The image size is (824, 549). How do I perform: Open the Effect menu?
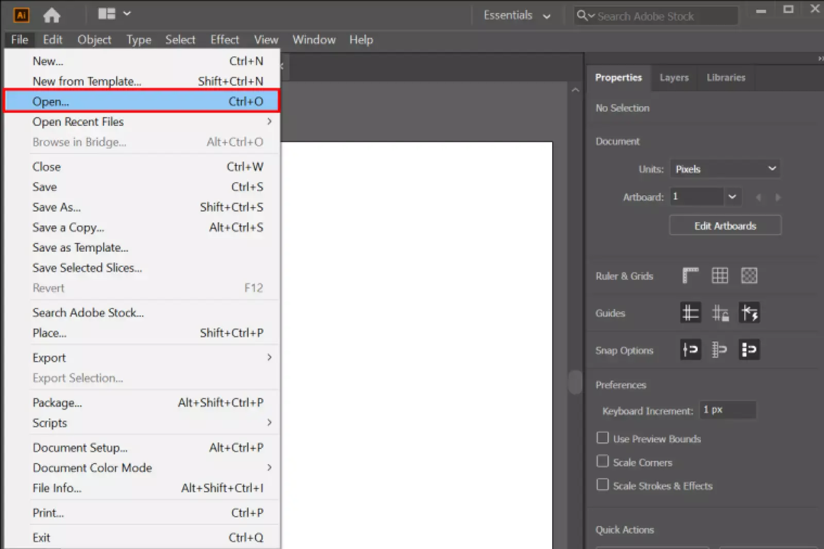point(225,40)
